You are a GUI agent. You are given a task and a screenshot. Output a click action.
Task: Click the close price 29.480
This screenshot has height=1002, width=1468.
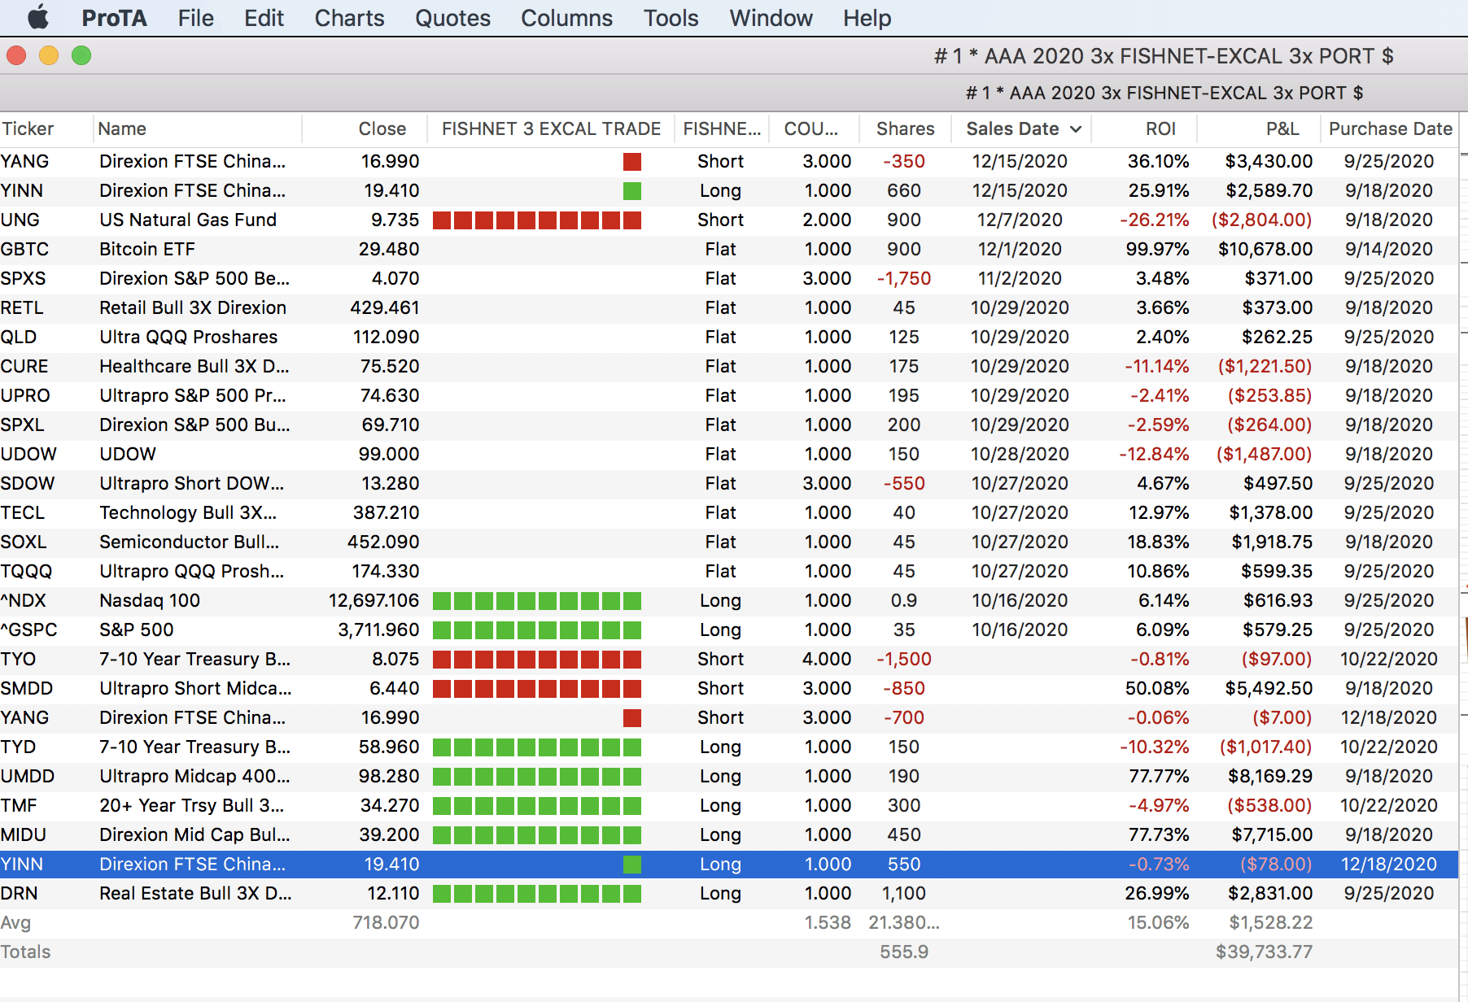pos(389,249)
